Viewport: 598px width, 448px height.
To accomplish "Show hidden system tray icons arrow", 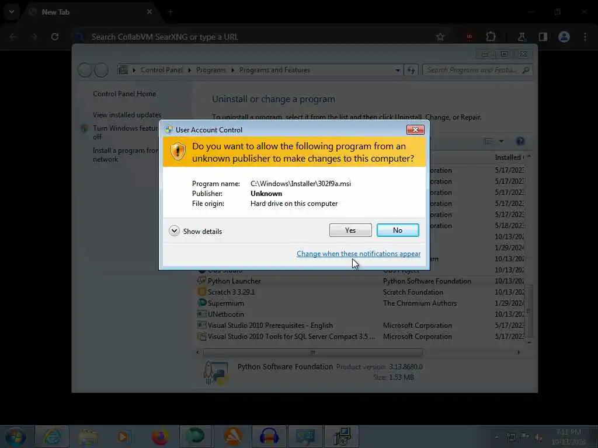I will [496, 437].
